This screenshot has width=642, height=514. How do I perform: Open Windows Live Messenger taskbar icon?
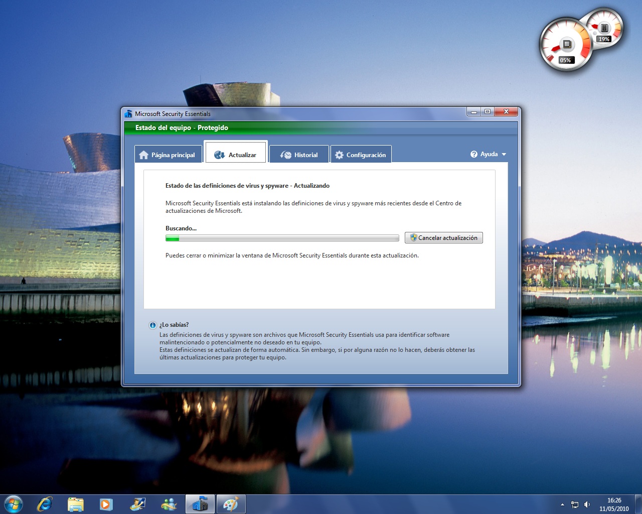169,504
